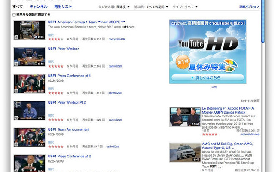Open USF1 Peter Windsor Pt 2 title link
The image size is (275, 172).
pyautogui.click(x=67, y=102)
